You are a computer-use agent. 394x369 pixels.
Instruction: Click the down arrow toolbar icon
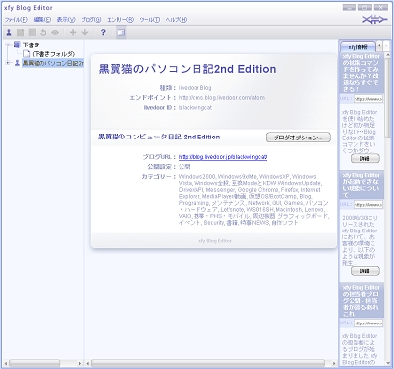tap(85, 32)
